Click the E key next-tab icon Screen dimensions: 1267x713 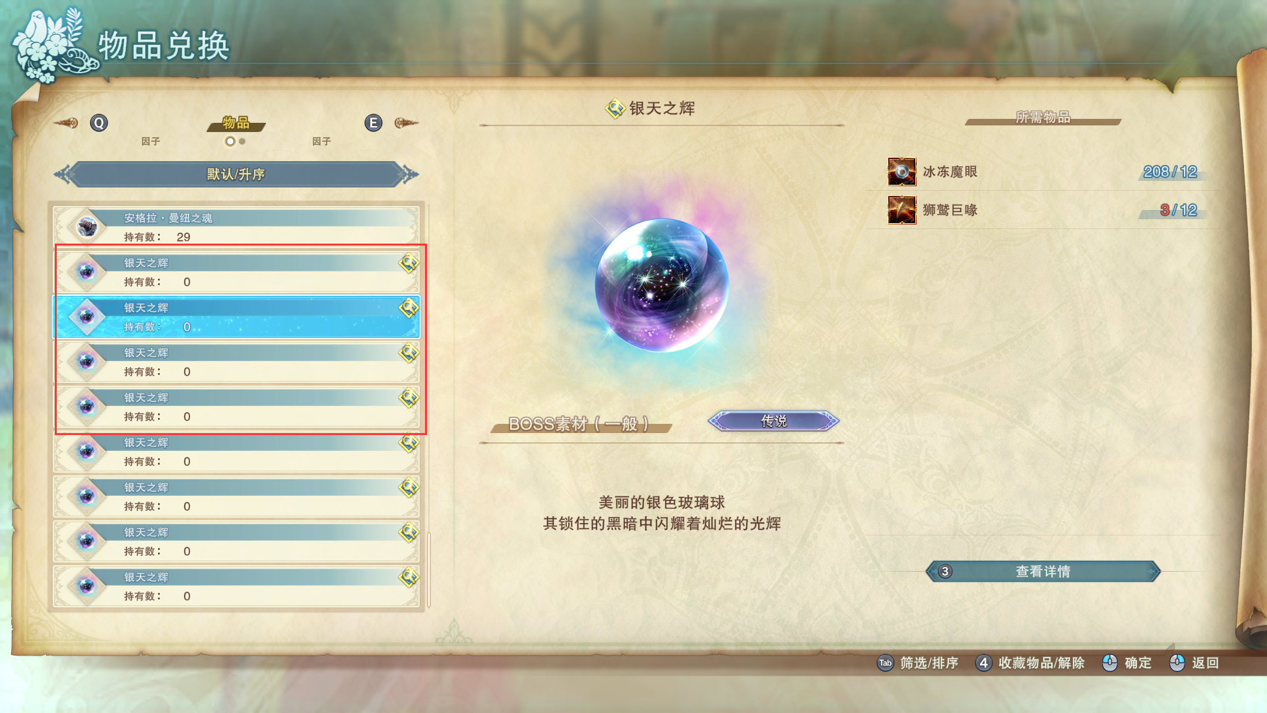pos(374,123)
